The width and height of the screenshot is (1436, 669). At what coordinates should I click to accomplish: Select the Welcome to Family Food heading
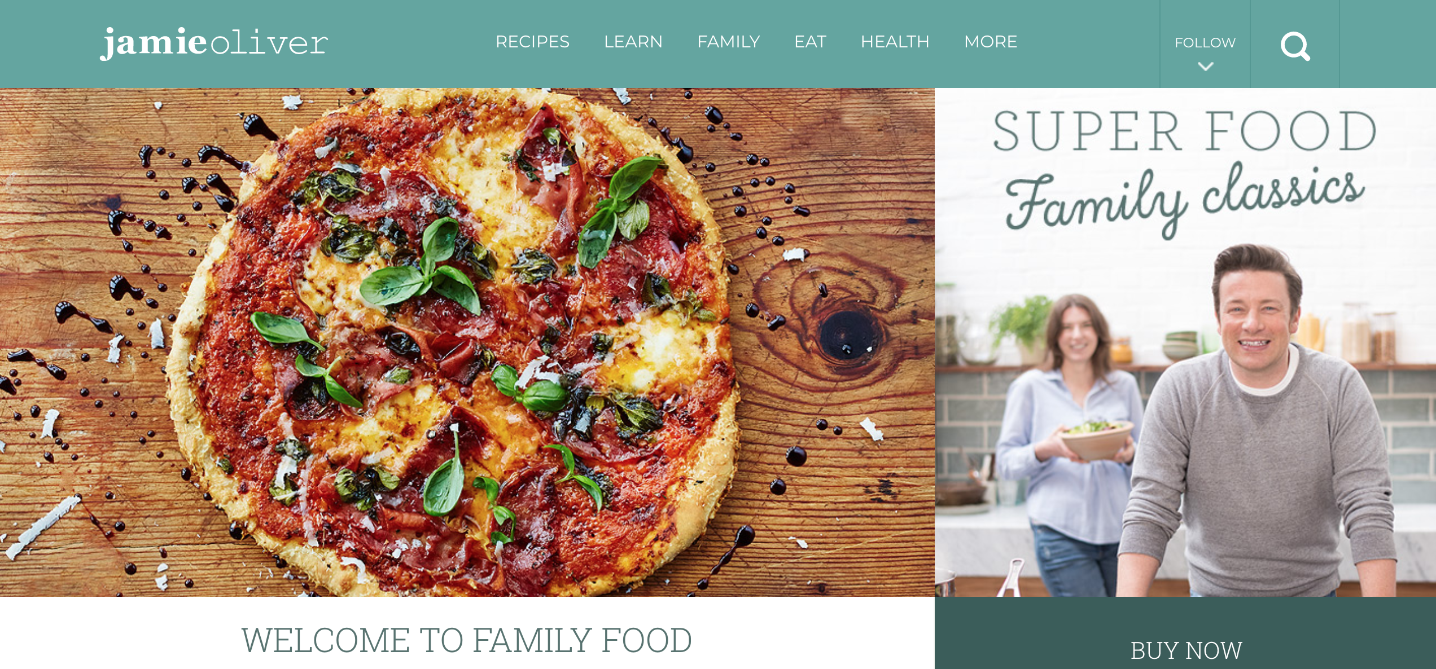click(x=467, y=641)
